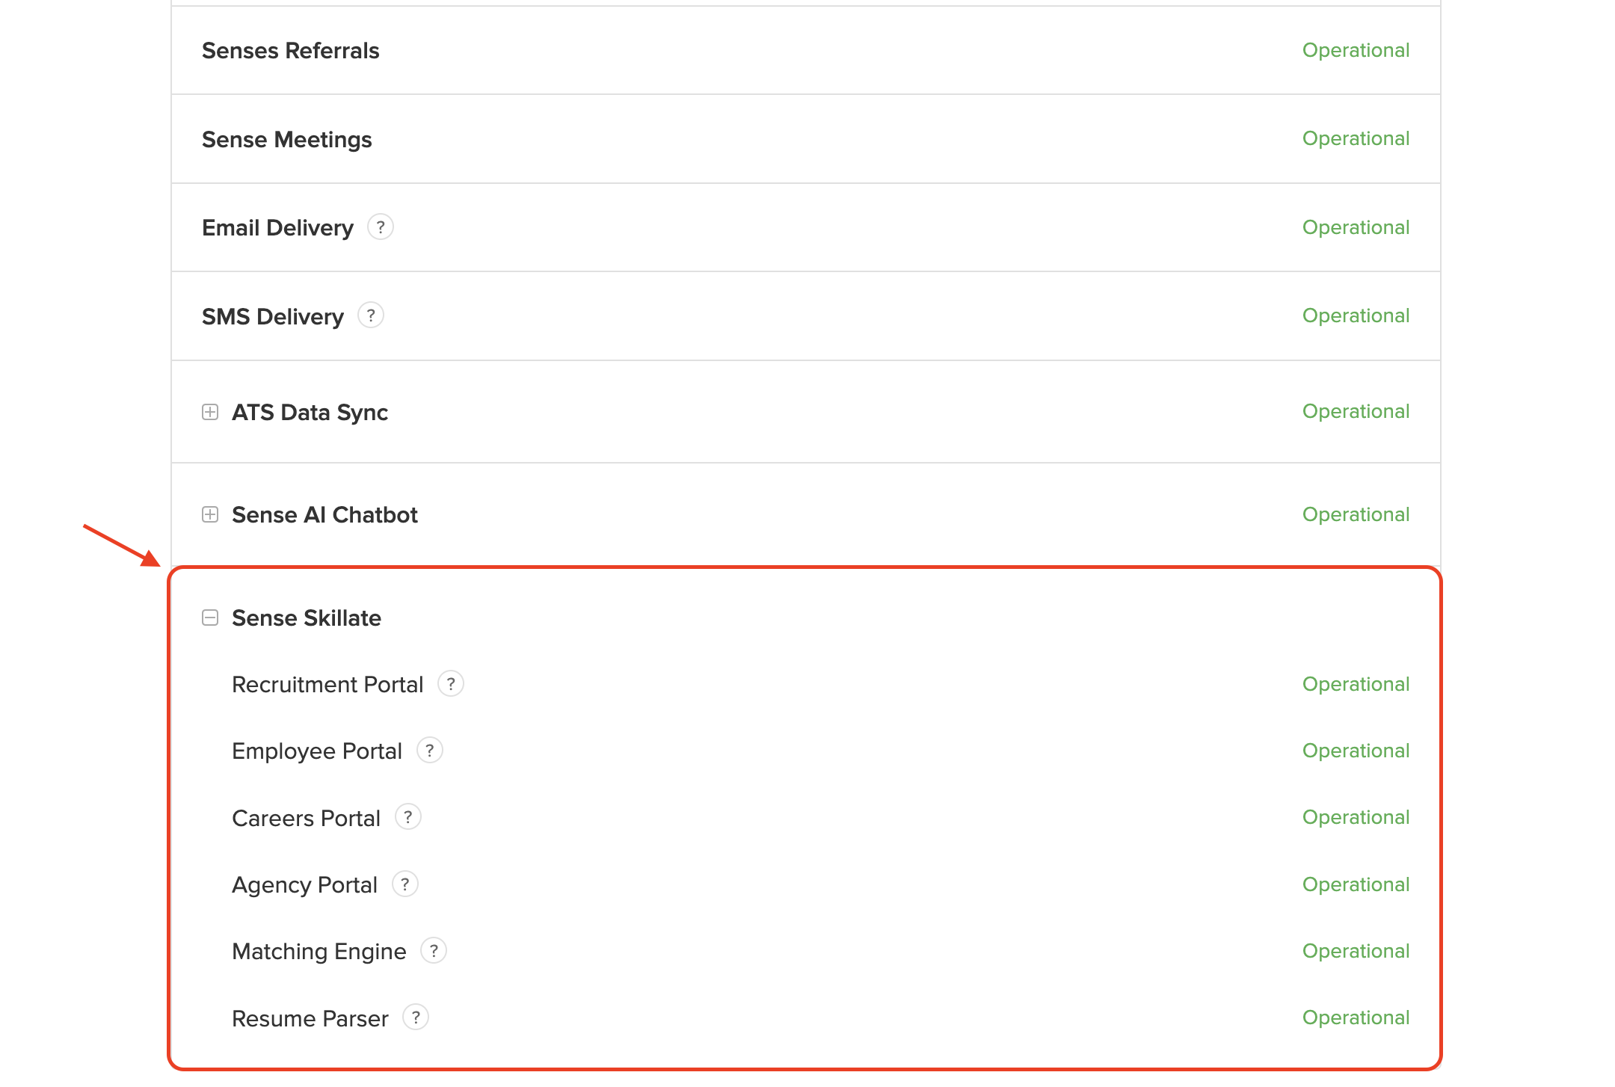
Task: Click the Sense AI Chatbot label
Action: (x=324, y=515)
